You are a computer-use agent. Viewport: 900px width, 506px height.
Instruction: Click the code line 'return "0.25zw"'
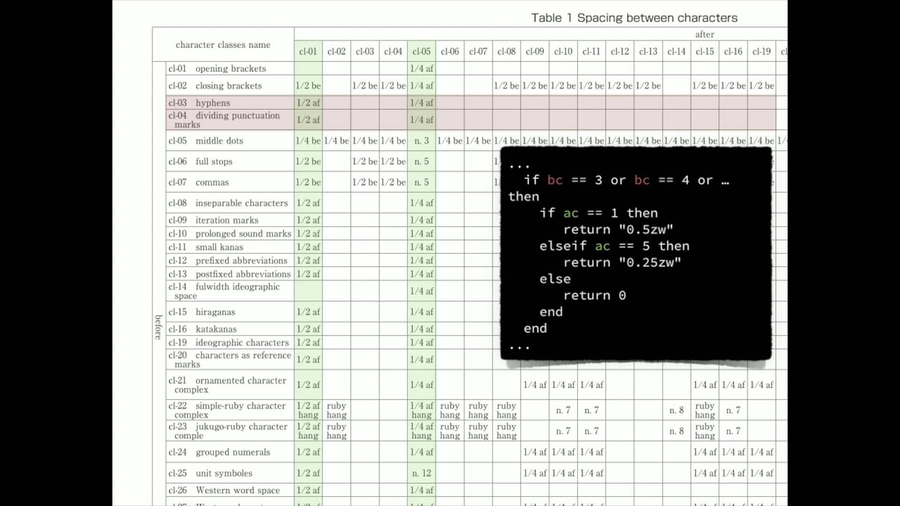pyautogui.click(x=622, y=262)
